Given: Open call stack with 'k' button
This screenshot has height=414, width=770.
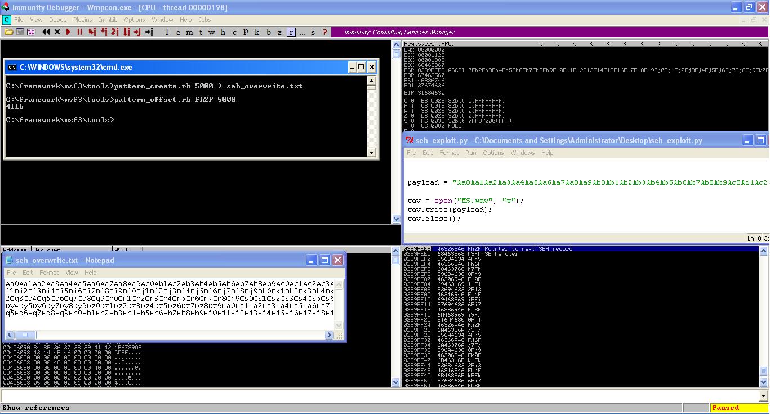Looking at the screenshot, I should 257,32.
